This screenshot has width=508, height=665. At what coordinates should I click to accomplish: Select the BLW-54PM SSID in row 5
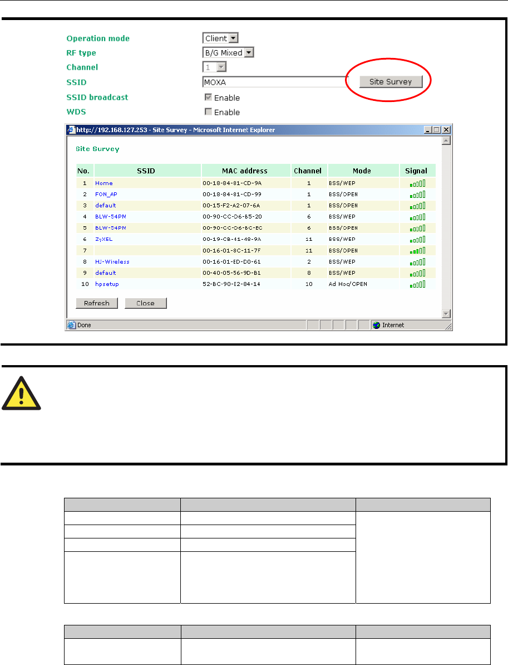tap(111, 228)
